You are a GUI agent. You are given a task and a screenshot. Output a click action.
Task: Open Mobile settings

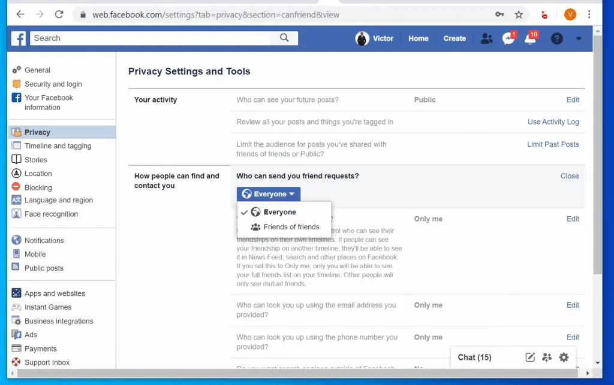[x=35, y=254]
